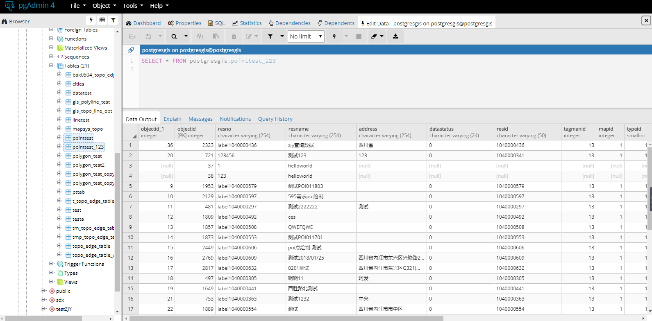This screenshot has height=321, width=652.
Task: Click the Edit pencil icon
Action: point(249,36)
